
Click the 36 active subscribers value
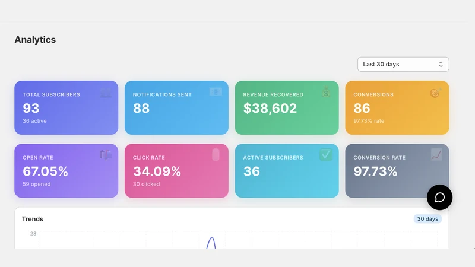coord(251,171)
